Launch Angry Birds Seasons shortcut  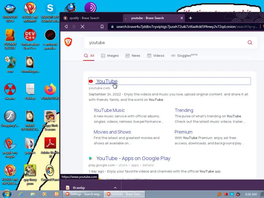tap(50, 120)
